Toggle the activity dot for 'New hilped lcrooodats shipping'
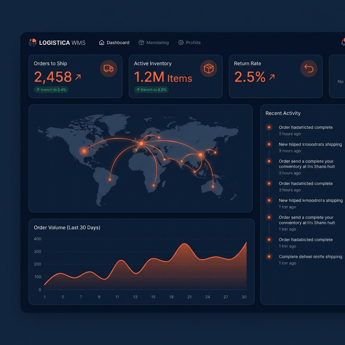 tap(269, 144)
